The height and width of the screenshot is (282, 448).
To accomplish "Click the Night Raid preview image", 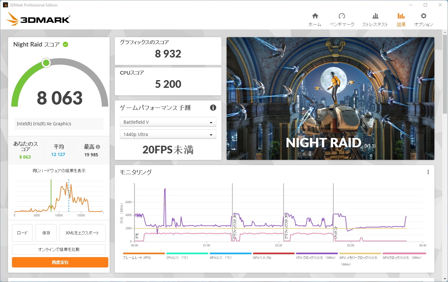I will [x=330, y=99].
